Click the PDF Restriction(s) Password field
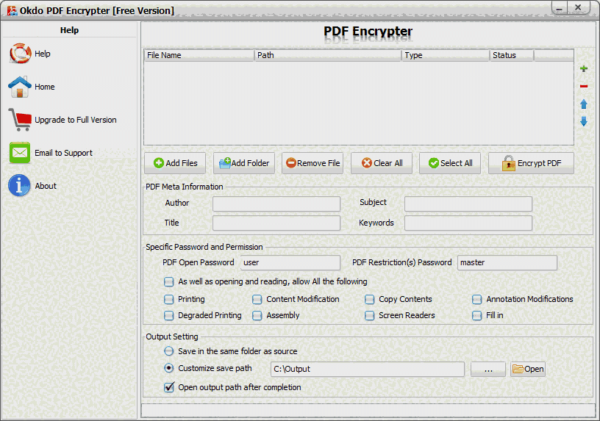The image size is (600, 421). (x=507, y=263)
